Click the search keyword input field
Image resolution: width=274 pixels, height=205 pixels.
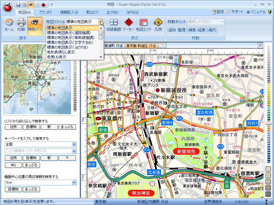[38, 151]
